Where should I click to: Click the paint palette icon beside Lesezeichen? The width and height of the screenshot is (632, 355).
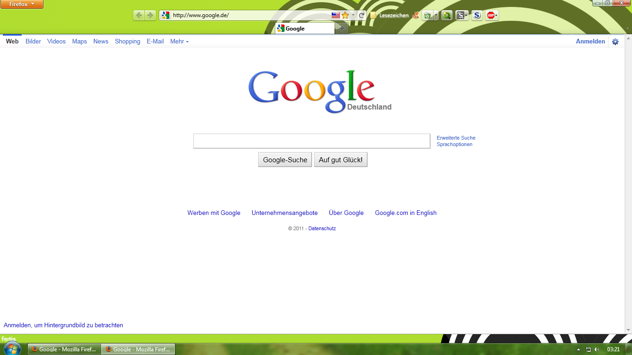pyautogui.click(x=415, y=15)
